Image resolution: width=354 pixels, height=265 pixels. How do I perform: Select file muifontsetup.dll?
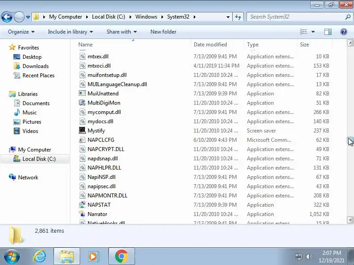[107, 75]
